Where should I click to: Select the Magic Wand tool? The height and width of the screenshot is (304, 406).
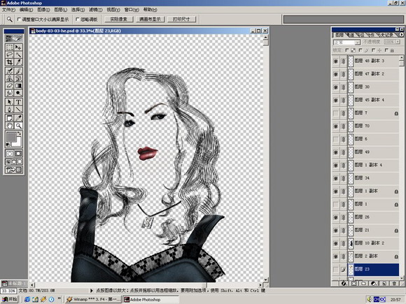point(18,55)
